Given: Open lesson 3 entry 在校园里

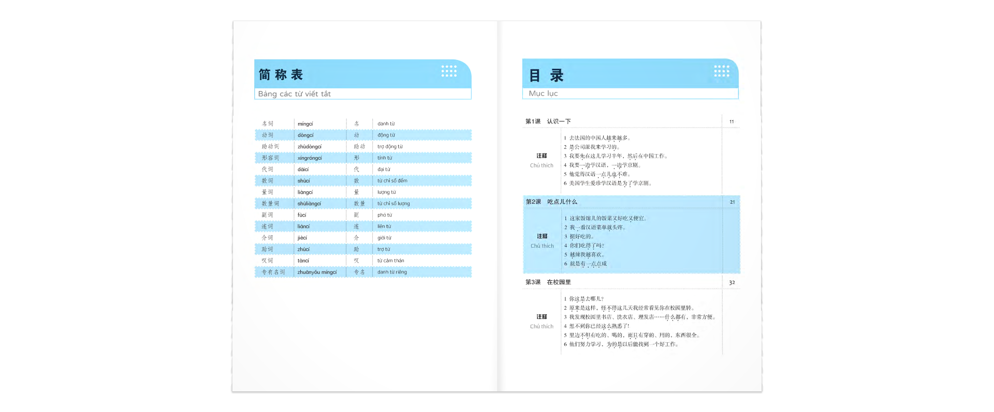Looking at the screenshot, I should coord(559,282).
